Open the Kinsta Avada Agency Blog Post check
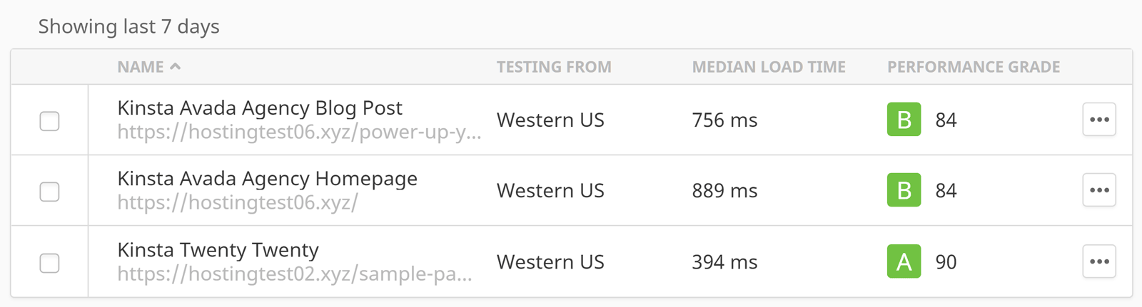This screenshot has height=307, width=1142. tap(260, 108)
